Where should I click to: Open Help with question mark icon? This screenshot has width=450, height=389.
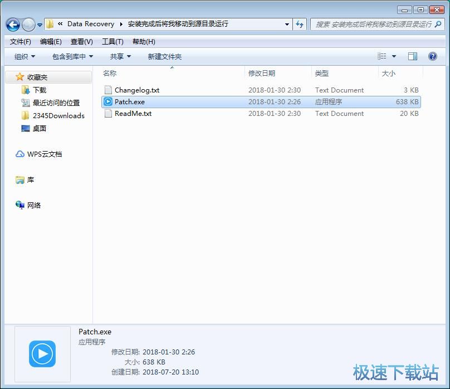[433, 56]
